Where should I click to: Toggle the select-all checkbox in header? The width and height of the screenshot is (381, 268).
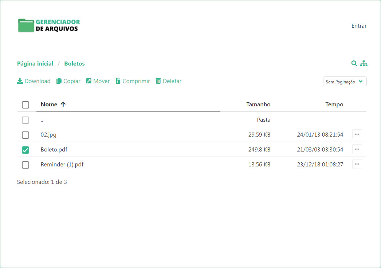pos(25,105)
